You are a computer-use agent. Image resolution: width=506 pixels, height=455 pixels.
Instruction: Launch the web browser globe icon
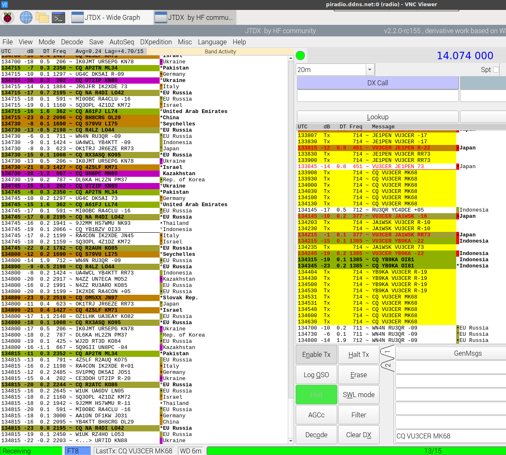click(x=26, y=17)
